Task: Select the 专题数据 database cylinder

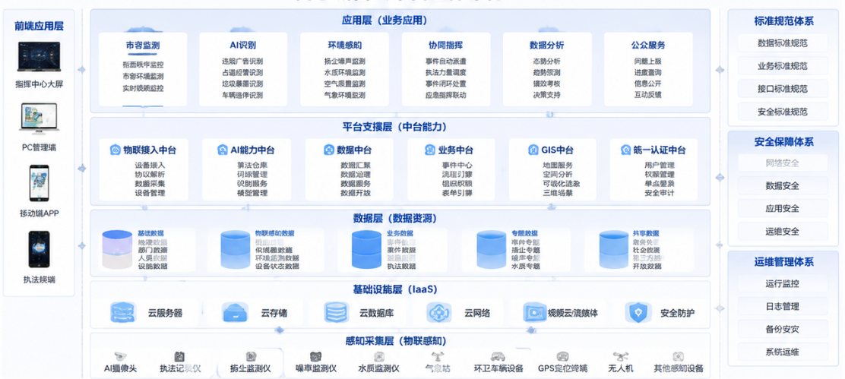Action: (492, 249)
